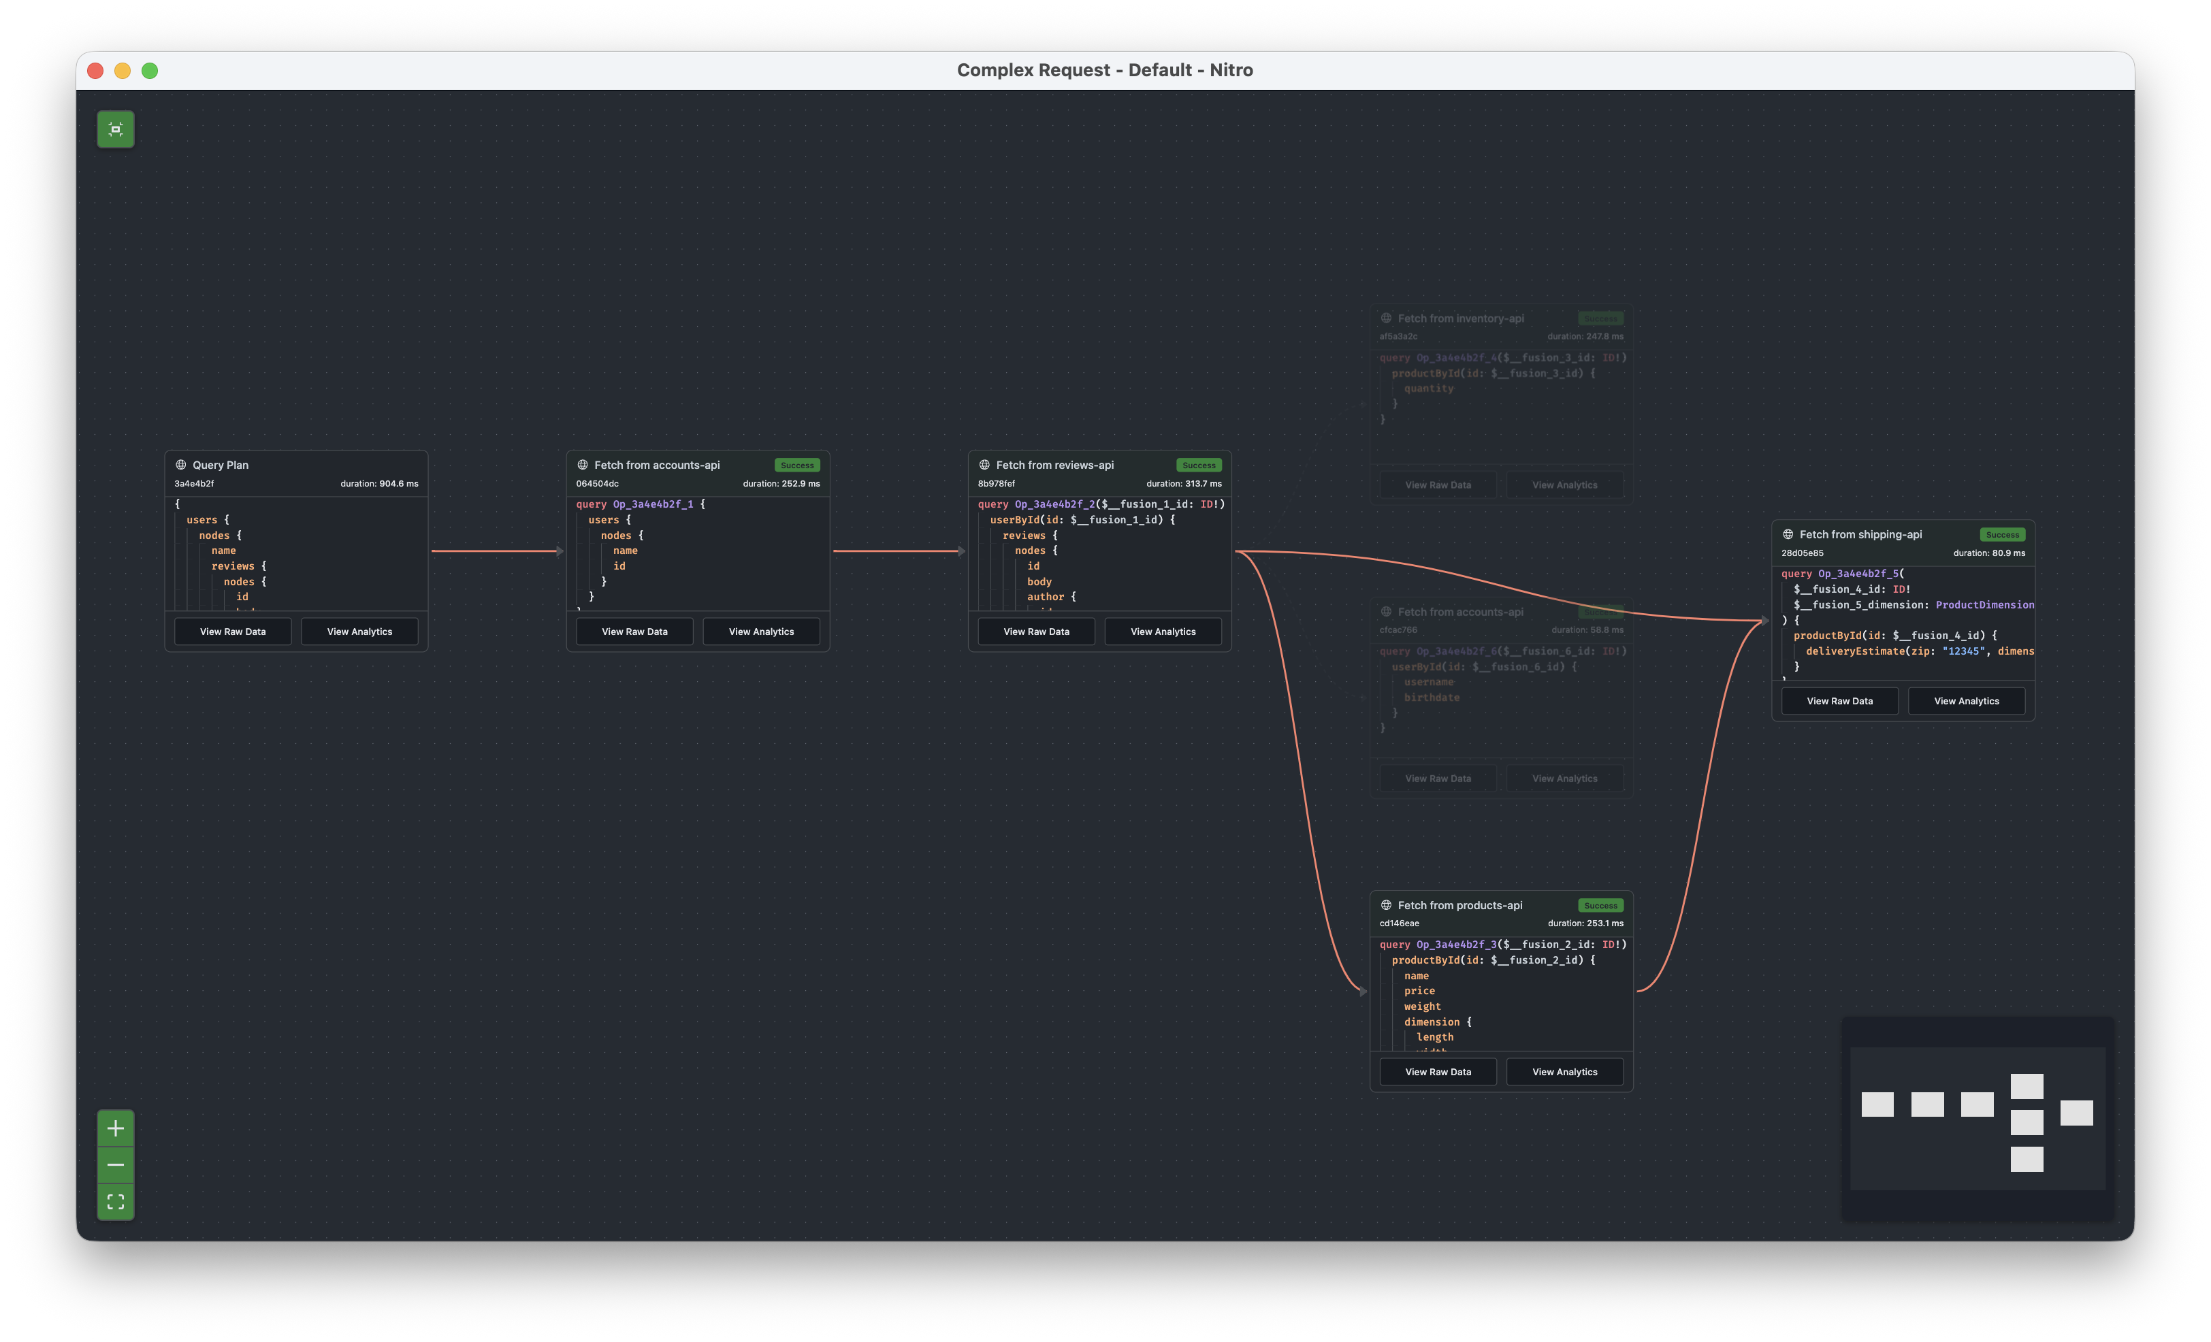Image resolution: width=2211 pixels, height=1342 pixels.
Task: Click the userById query line in reviews-api
Action: [x=1082, y=519]
